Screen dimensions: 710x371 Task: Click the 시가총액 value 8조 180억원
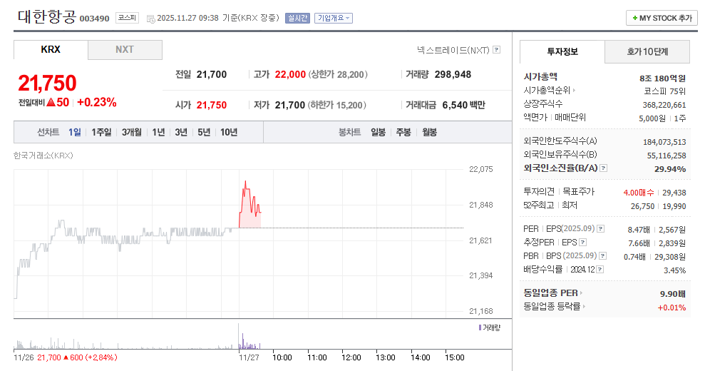coord(662,78)
